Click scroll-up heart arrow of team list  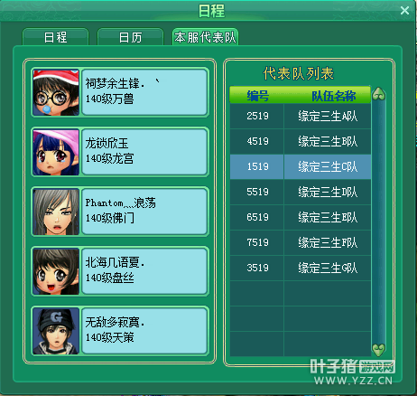[x=378, y=94]
